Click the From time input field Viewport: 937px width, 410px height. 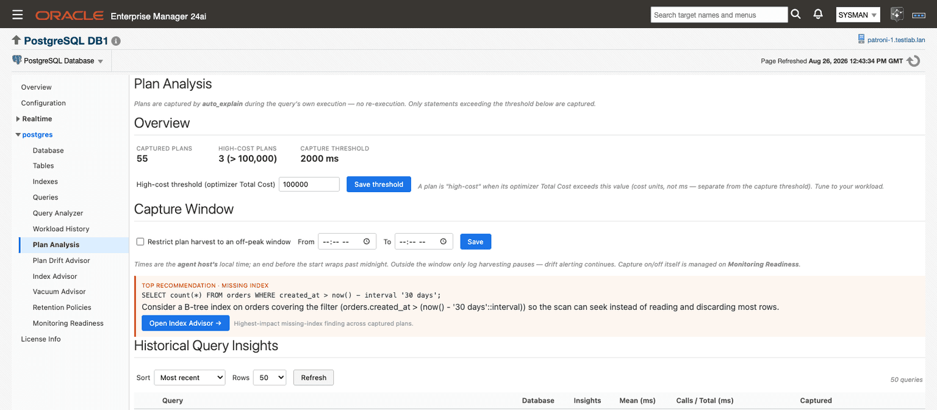347,242
